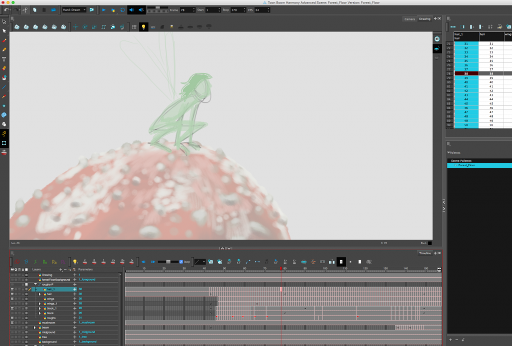Screen dimensions: 512x346
Task: Open the Hand-Drawn workspace dropdown
Action: point(74,10)
